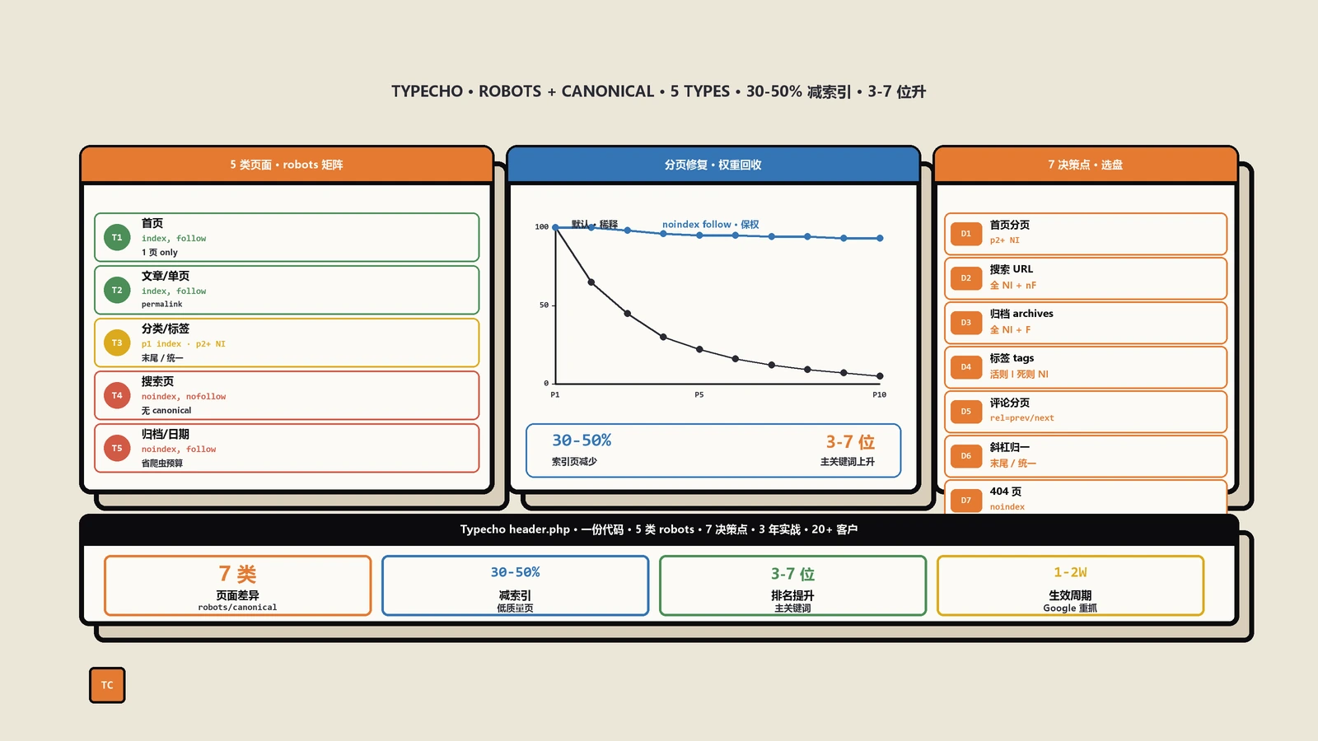Viewport: 1318px width, 741px height.
Task: Select the 分类/标签 card title
Action: 166,329
